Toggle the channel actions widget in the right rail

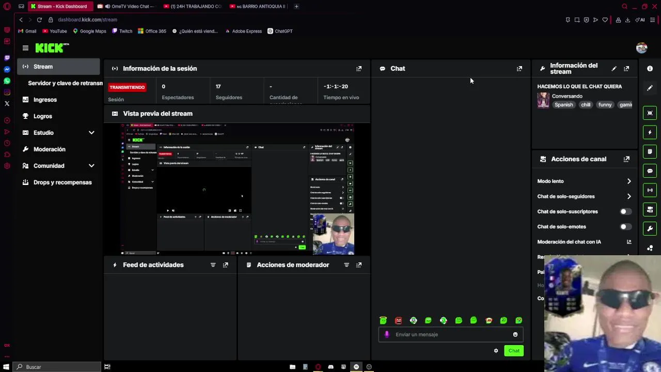tap(650, 209)
